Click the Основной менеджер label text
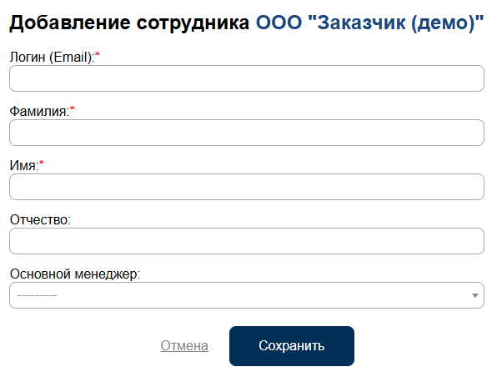Image resolution: width=502 pixels, height=392 pixels. [75, 274]
